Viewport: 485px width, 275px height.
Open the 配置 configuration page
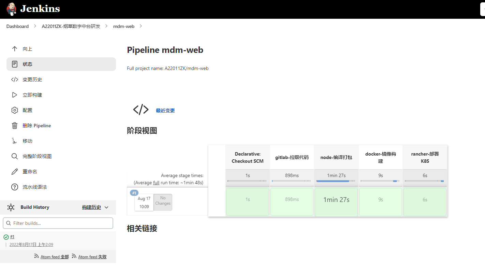[28, 110]
